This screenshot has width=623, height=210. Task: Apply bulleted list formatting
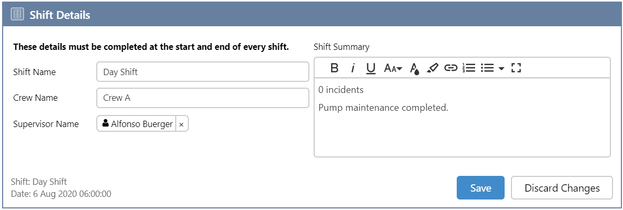pos(487,68)
